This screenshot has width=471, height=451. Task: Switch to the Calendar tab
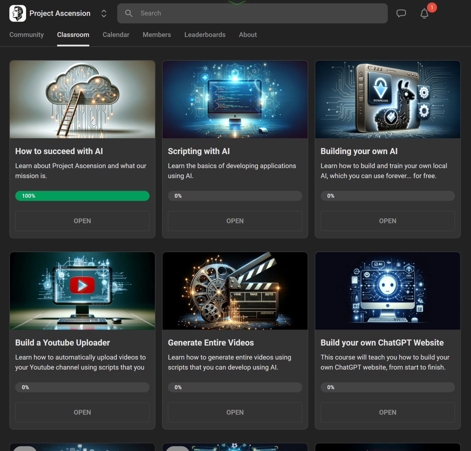pos(116,35)
